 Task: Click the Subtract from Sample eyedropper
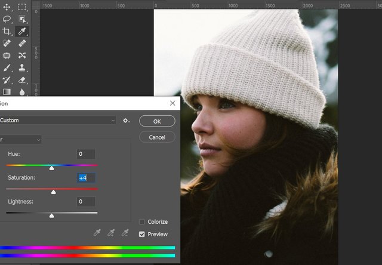coord(125,232)
